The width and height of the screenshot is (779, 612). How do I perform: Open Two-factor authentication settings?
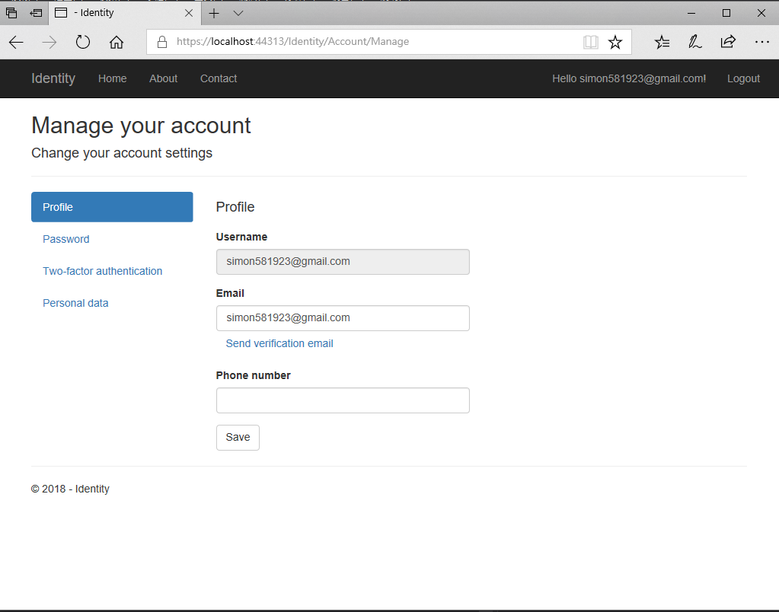click(x=102, y=271)
